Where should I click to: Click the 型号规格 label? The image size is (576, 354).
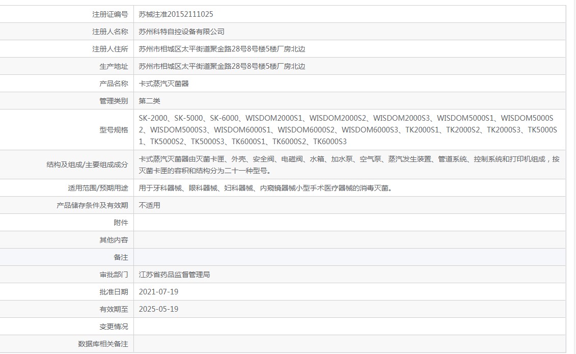114,129
